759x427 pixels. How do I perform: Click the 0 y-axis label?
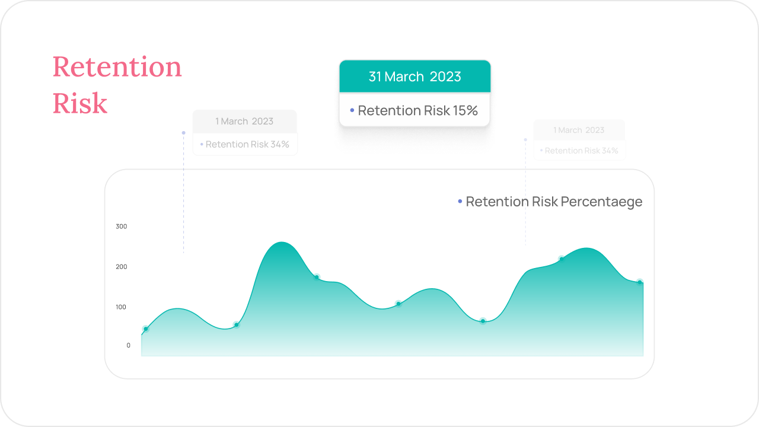(x=128, y=345)
